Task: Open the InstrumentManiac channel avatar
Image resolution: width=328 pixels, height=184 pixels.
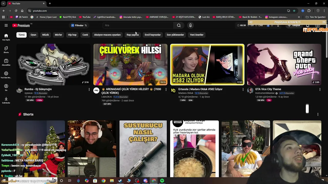Action: [250, 90]
